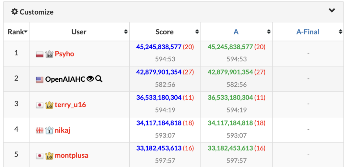
Task: Click terry_u16's gold crown icon
Action: tap(49, 105)
